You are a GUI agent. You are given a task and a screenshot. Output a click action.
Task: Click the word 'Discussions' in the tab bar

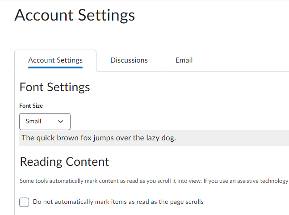[129, 60]
